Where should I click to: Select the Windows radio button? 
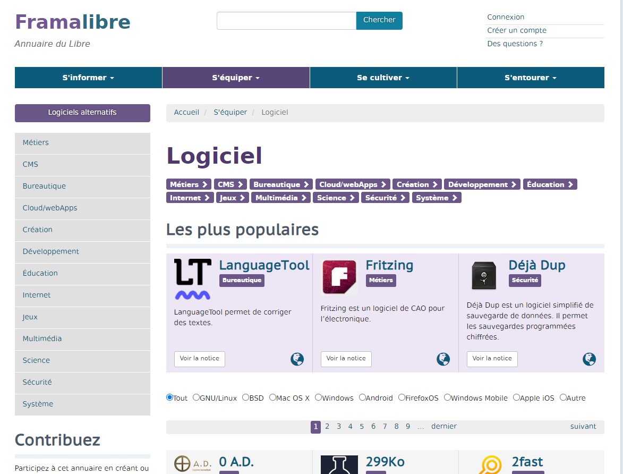[318, 397]
